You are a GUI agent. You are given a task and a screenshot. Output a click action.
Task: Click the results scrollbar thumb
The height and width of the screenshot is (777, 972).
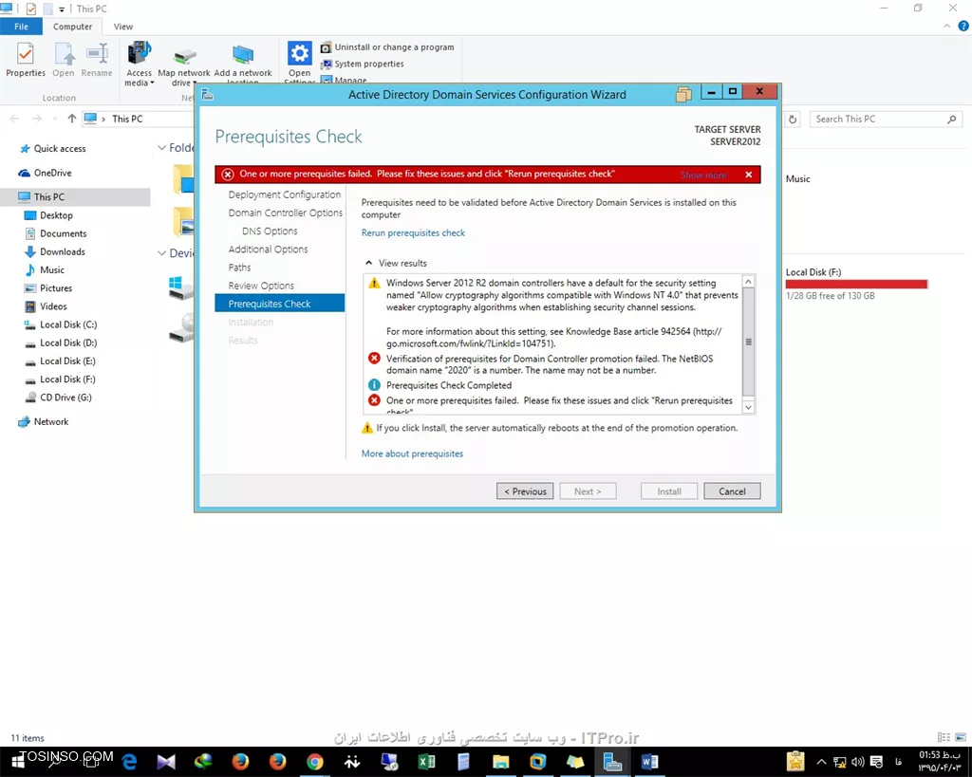tap(748, 342)
